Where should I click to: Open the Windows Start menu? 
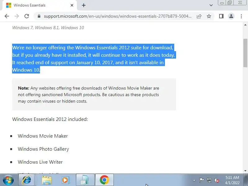click(x=8, y=180)
